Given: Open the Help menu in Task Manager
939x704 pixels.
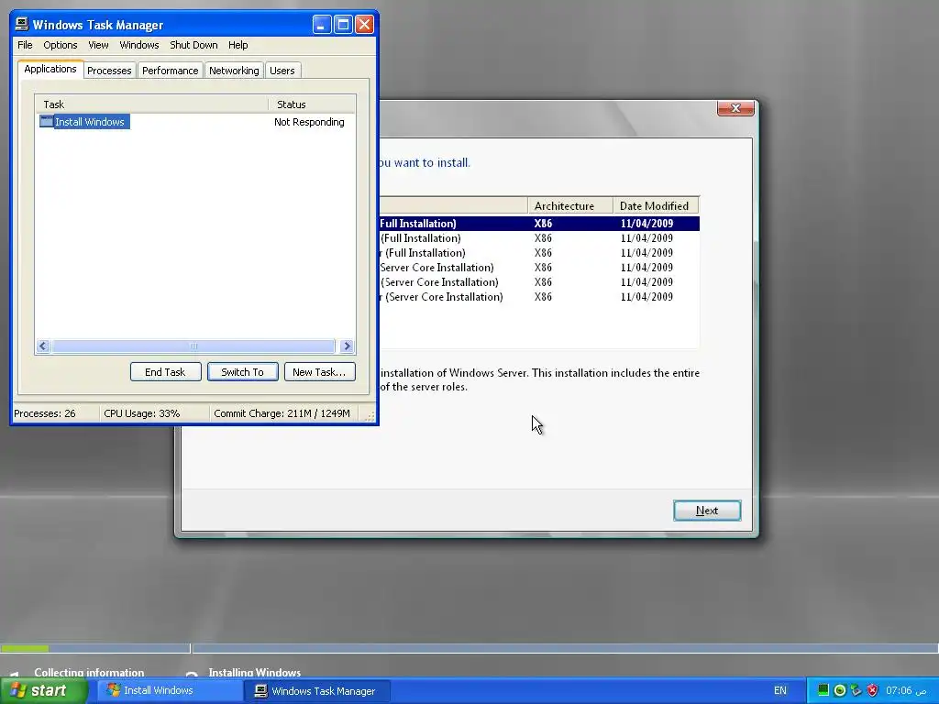Looking at the screenshot, I should point(238,45).
